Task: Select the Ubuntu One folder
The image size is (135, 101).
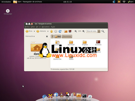Action: [x=57, y=57]
